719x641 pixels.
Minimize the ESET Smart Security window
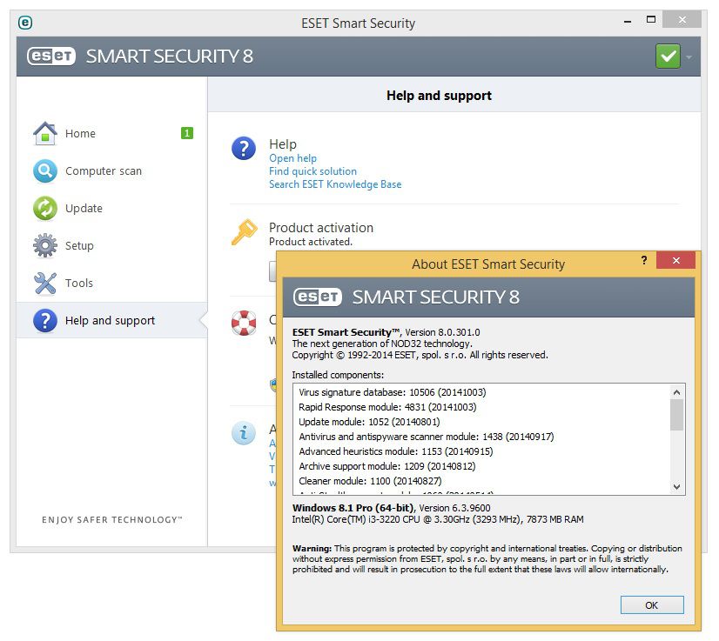(628, 21)
